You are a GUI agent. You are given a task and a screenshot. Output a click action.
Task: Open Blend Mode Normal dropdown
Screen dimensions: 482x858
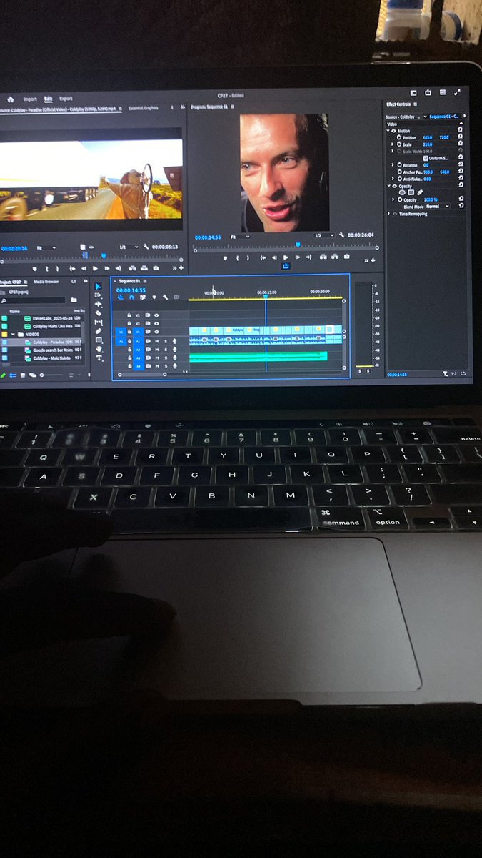tap(438, 207)
